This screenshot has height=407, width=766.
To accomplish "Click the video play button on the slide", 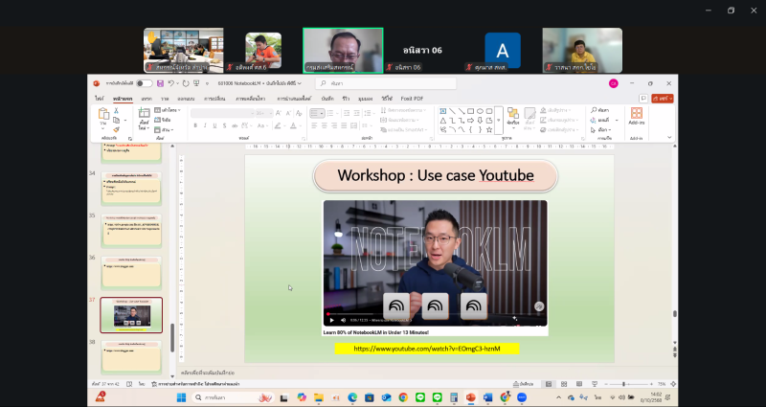I will tap(332, 320).
